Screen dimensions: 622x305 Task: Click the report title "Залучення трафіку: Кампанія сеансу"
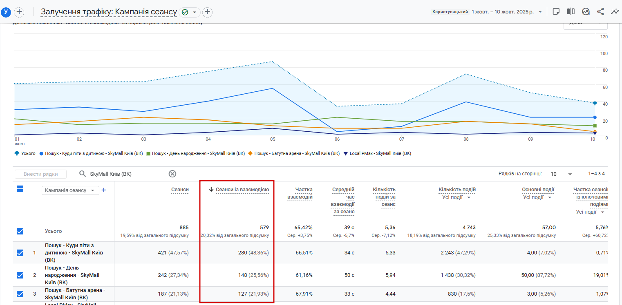pyautogui.click(x=109, y=12)
